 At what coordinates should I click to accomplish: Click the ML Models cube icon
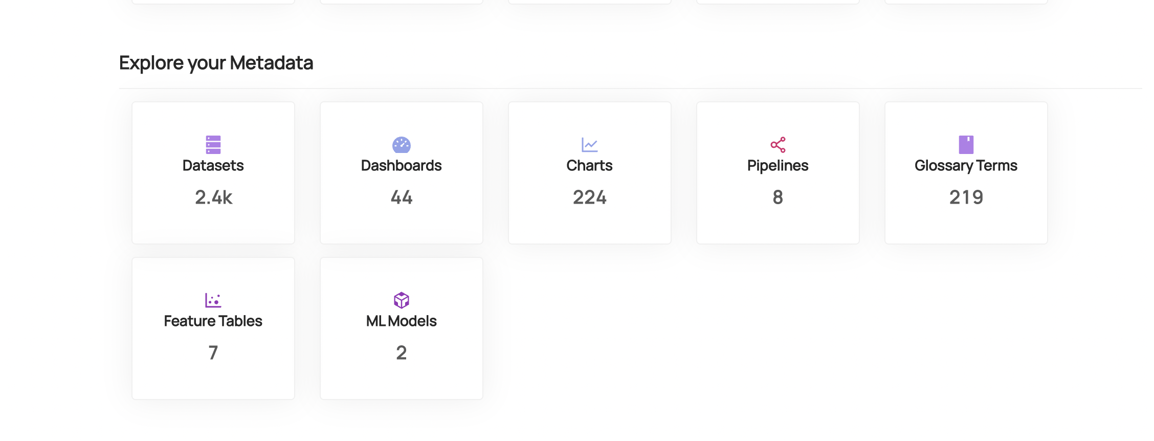pos(401,300)
